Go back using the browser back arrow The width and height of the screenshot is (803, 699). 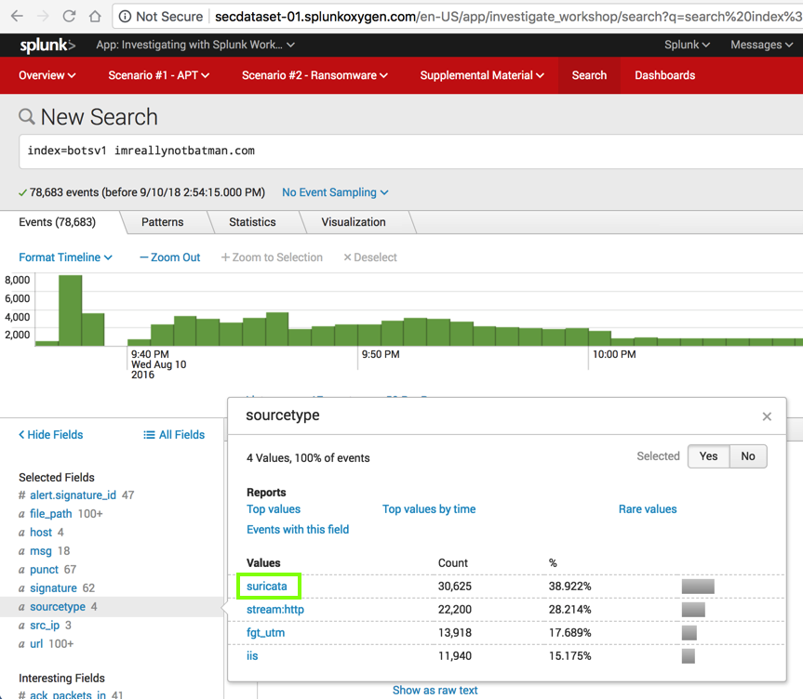[17, 16]
